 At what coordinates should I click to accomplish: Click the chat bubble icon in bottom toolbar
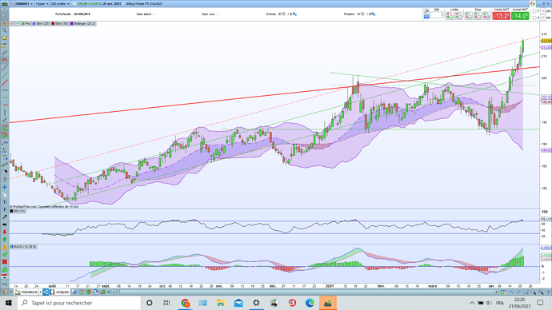coord(74,292)
